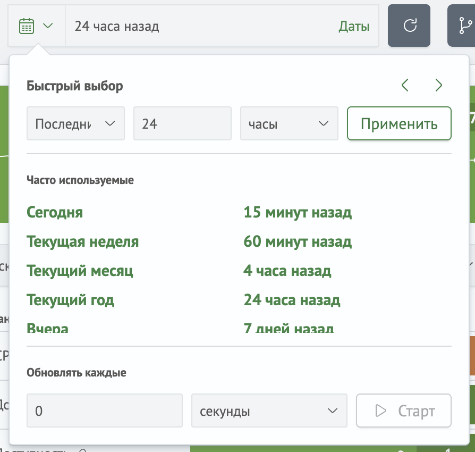Click the 'Даты' link

pyautogui.click(x=354, y=27)
